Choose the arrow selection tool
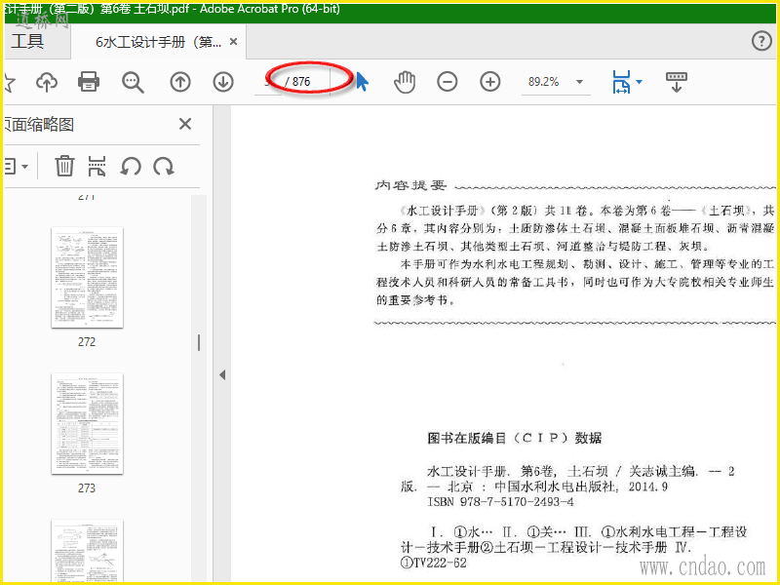Viewport: 780px width, 585px height. point(363,82)
